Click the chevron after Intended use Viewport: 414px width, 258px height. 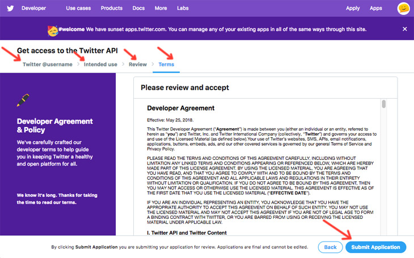coord(123,64)
